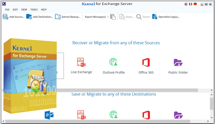The height and width of the screenshot is (124, 215).
Task: Switch language to German flag
Action: 195,4
